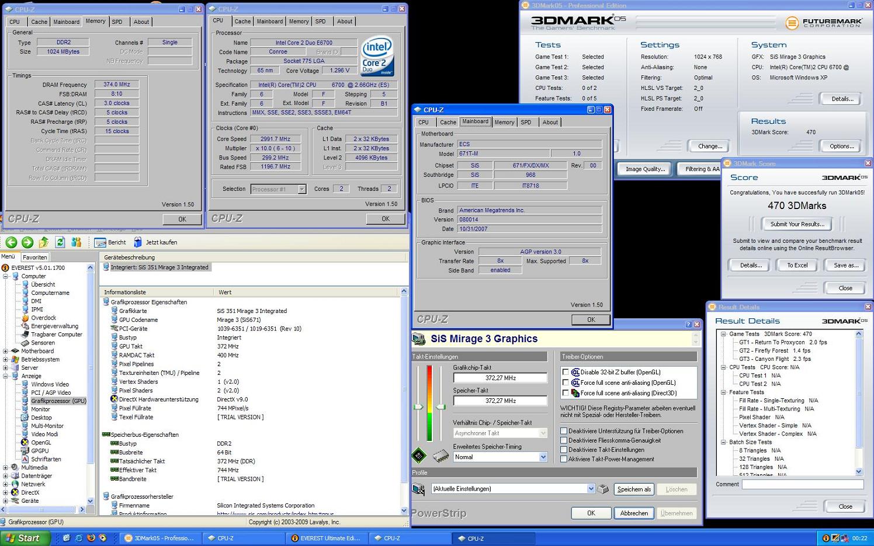
Task: Open the EVEREST users icon
Action: pyautogui.click(x=76, y=242)
